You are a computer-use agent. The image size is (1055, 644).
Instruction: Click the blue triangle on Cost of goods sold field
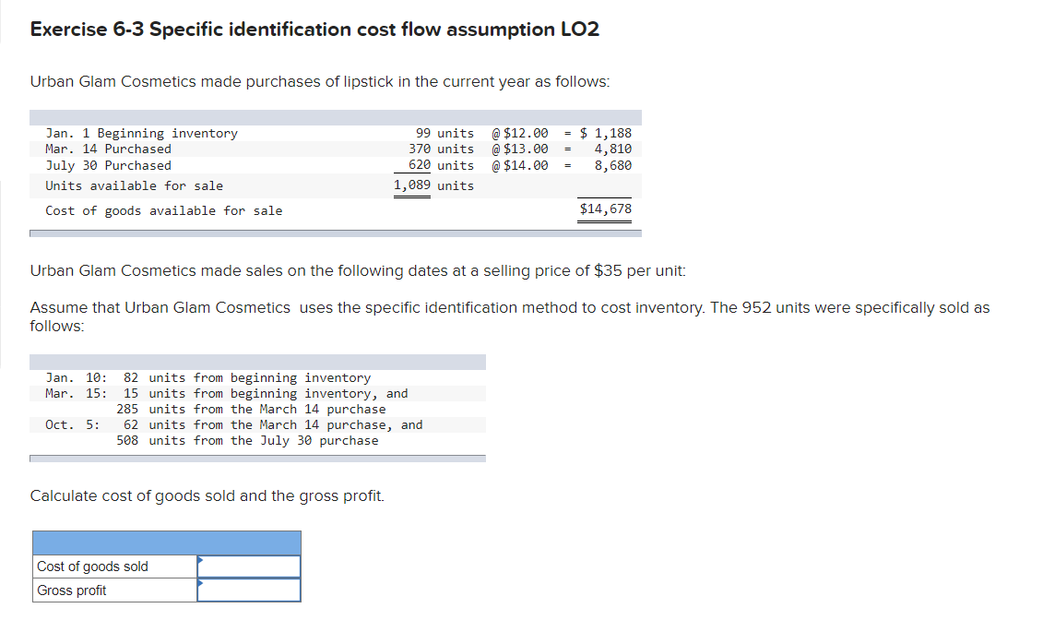201,562
